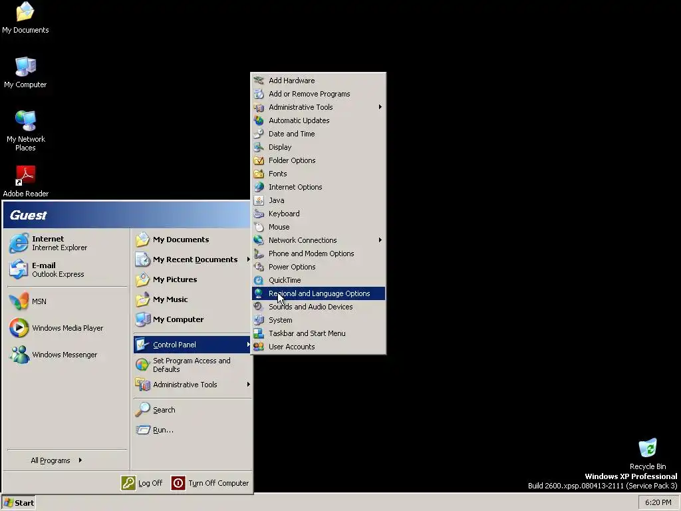681x511 pixels.
Task: Open My Computer in Start menu right pane
Action: [x=192, y=319]
